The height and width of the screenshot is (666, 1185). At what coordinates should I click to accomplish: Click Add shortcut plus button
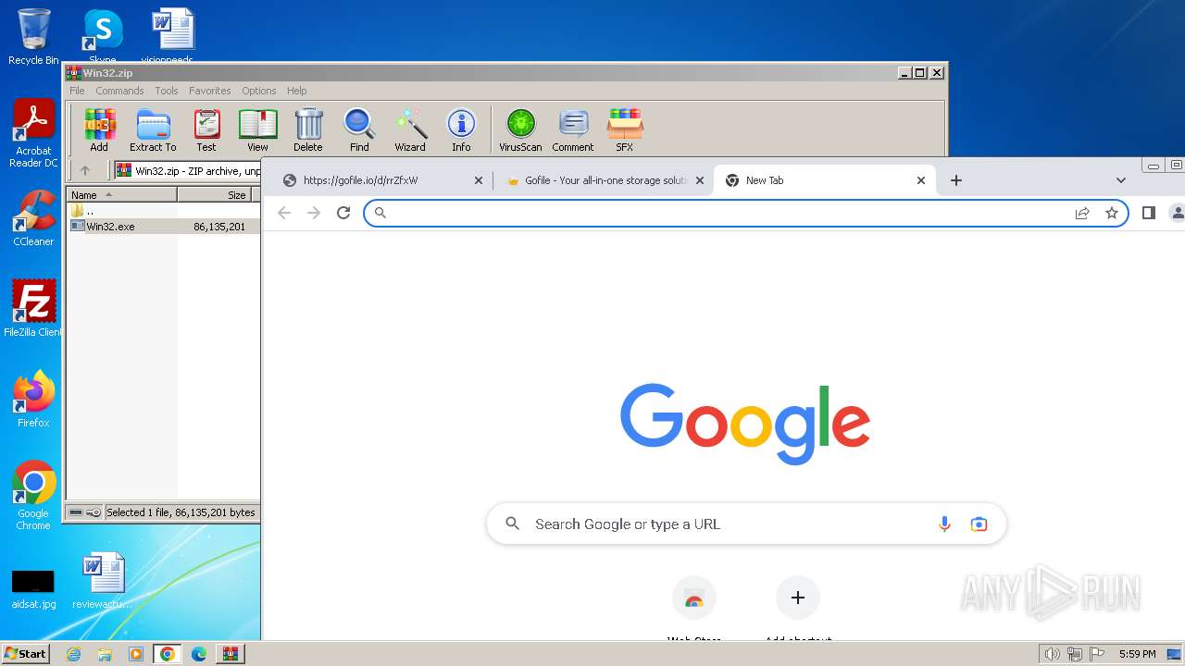click(798, 598)
